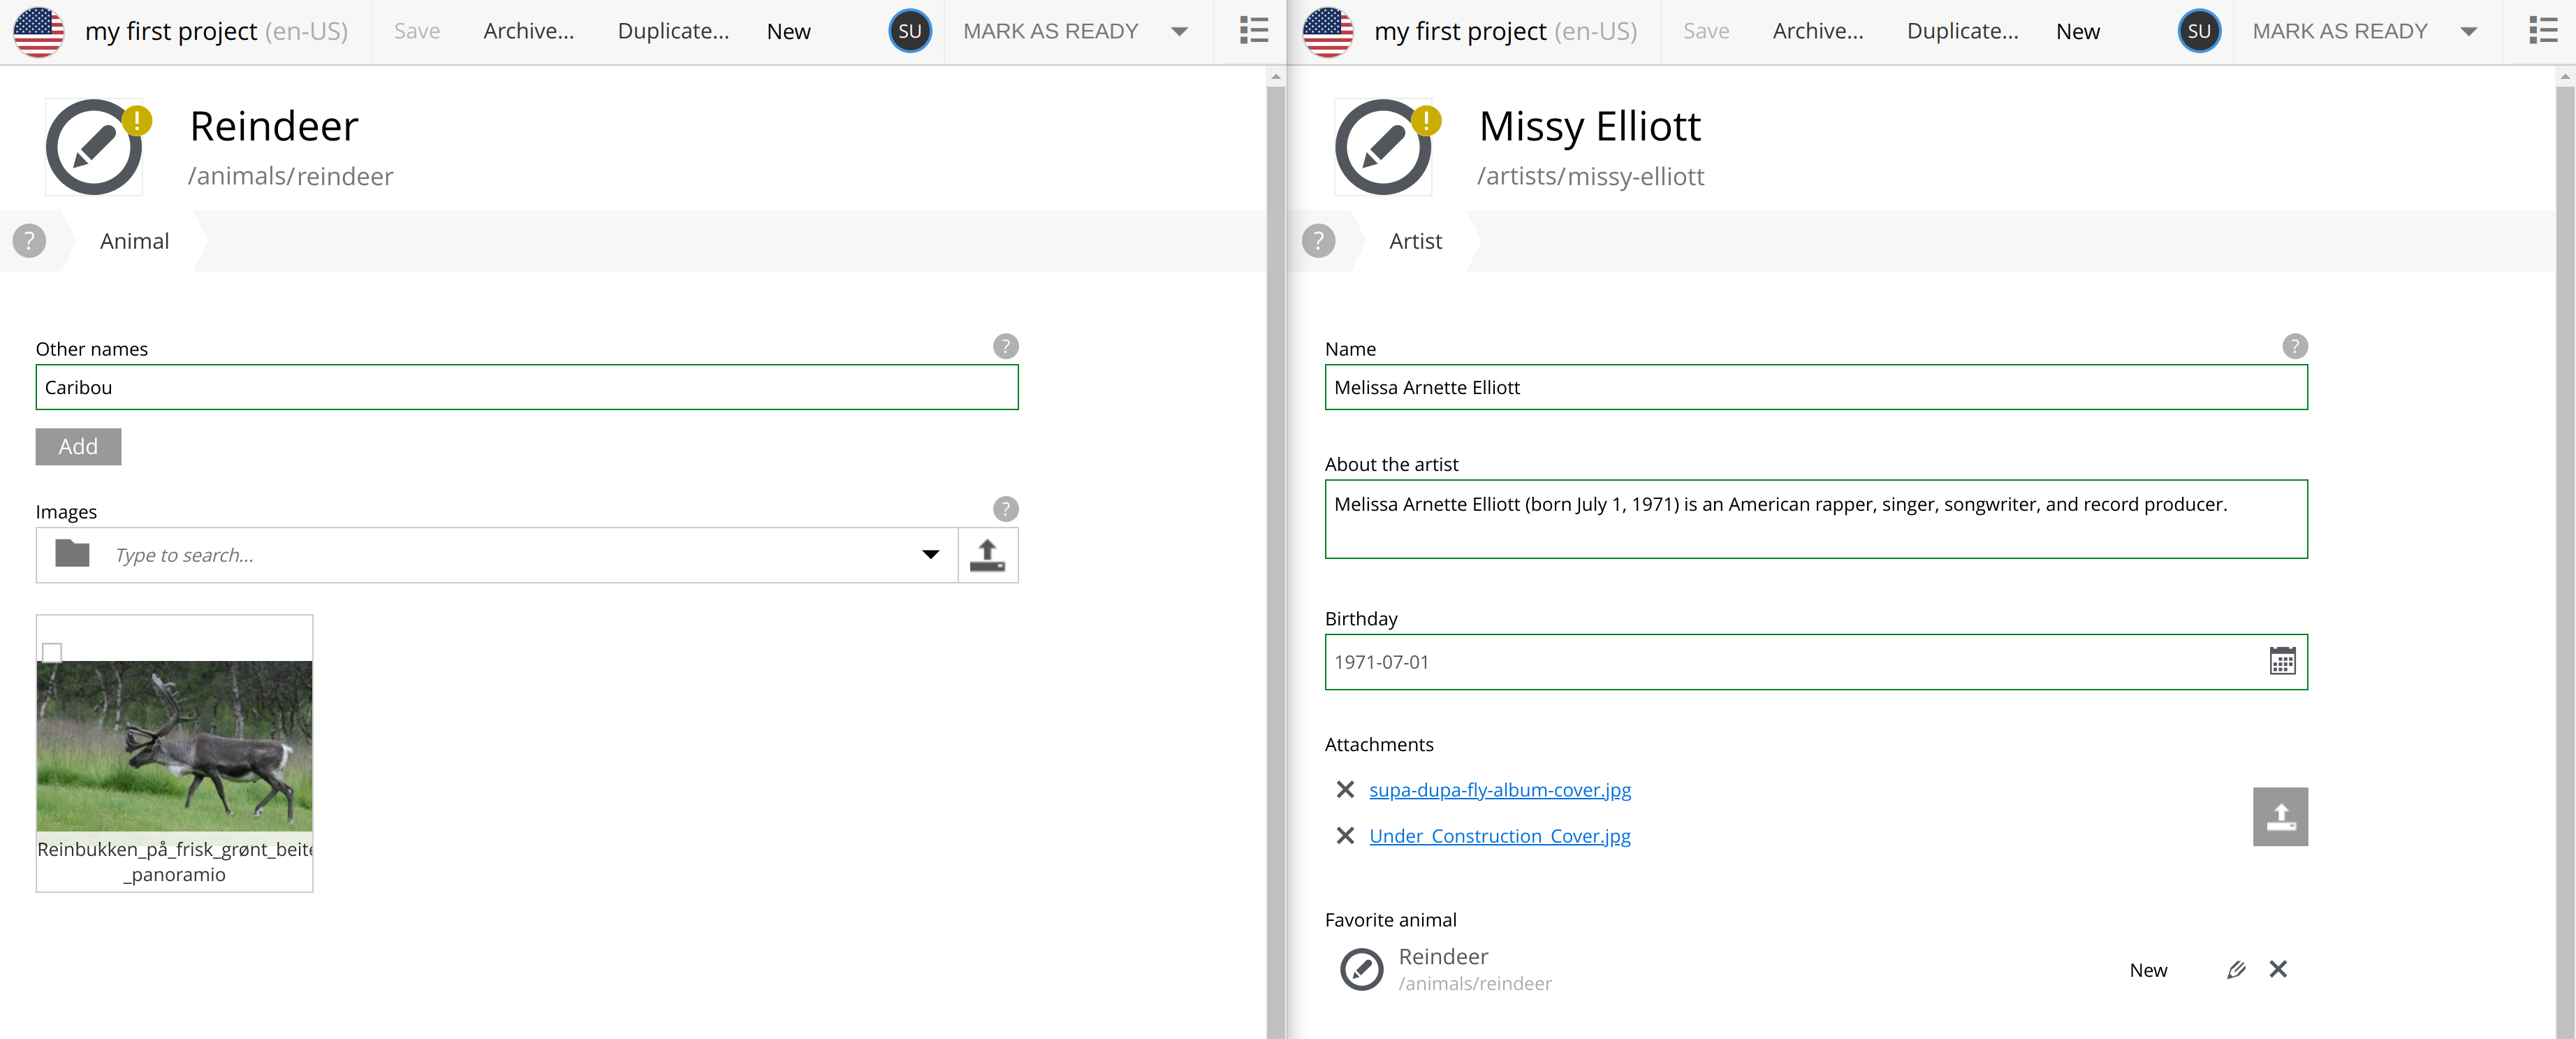Screen dimensions: 2576x1039
Task: Open folder browser icon in Images selector
Action: (72, 554)
